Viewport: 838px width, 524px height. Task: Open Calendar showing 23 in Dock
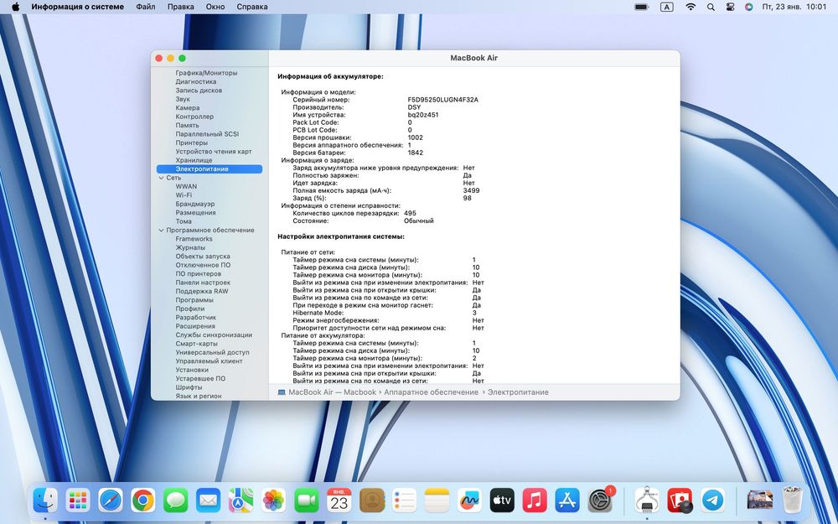339,501
